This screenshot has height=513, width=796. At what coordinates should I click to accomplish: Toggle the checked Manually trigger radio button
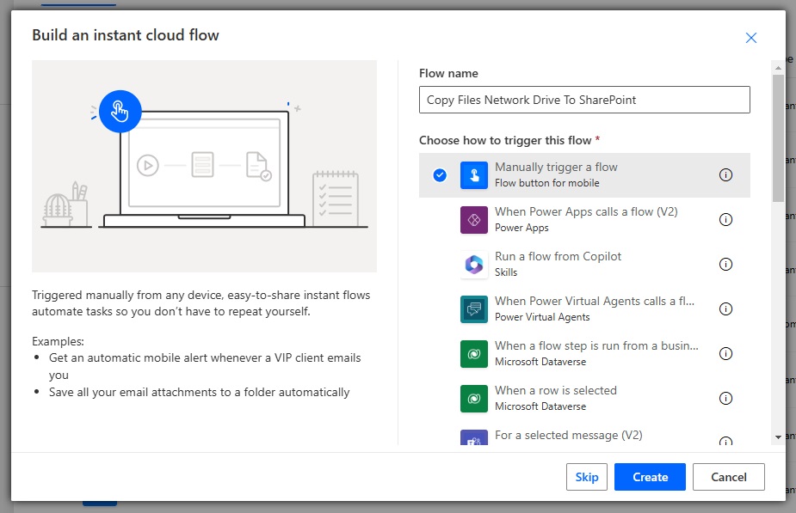[x=440, y=175]
